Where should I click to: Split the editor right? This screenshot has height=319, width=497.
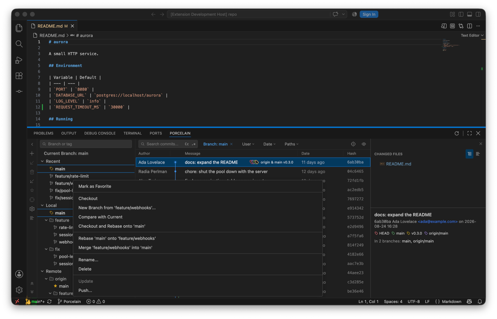pyautogui.click(x=469, y=26)
